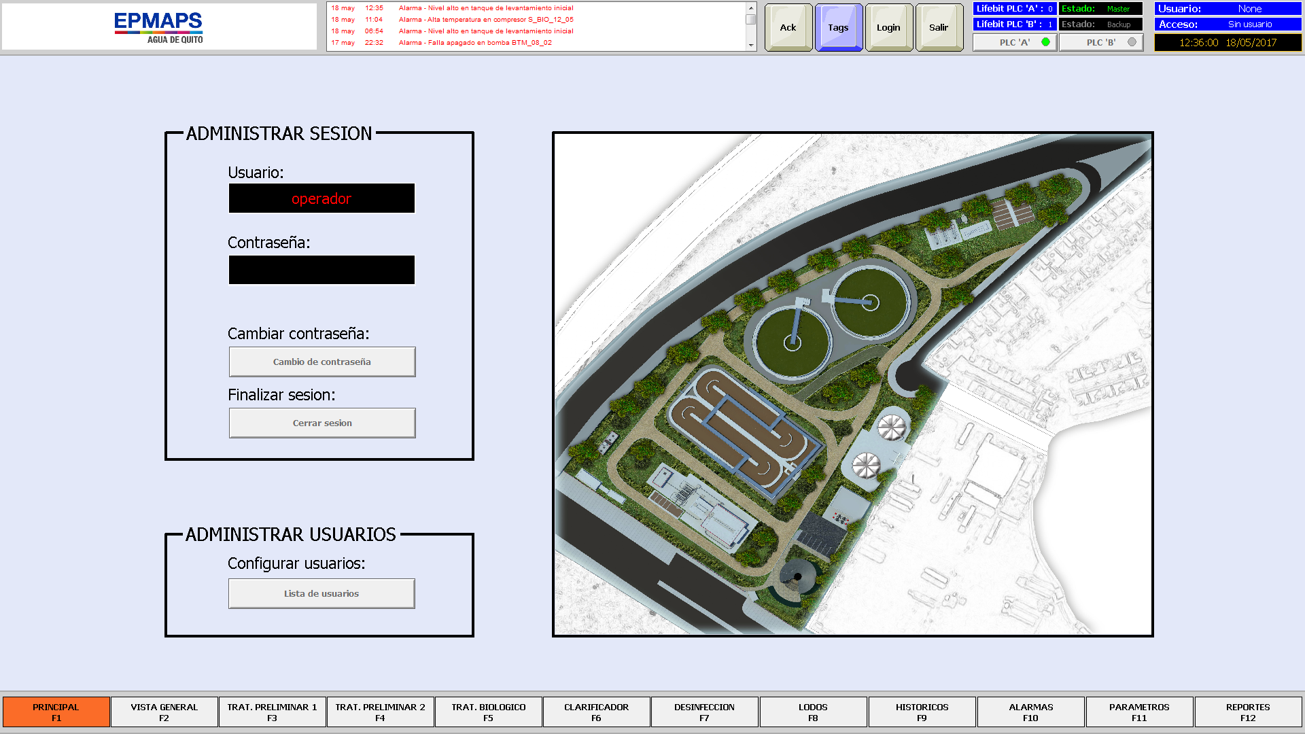Click the Usuario field showing operador
This screenshot has height=734, width=1305.
(x=321, y=198)
